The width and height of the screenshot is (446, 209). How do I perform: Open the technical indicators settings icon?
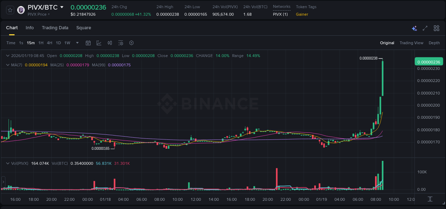tap(121, 43)
